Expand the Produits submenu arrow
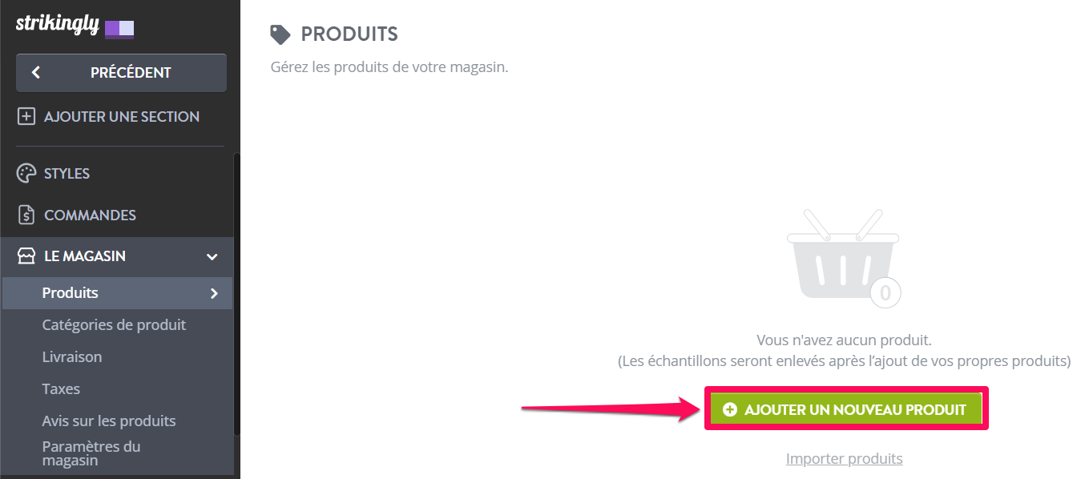Screen dimensions: 1085x479 (x=214, y=293)
